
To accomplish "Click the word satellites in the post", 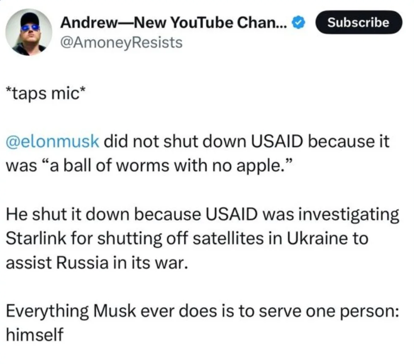I will tap(228, 238).
